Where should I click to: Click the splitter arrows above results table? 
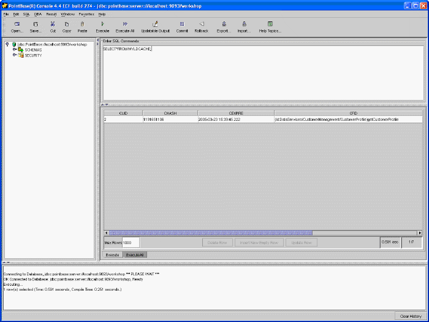105,105
